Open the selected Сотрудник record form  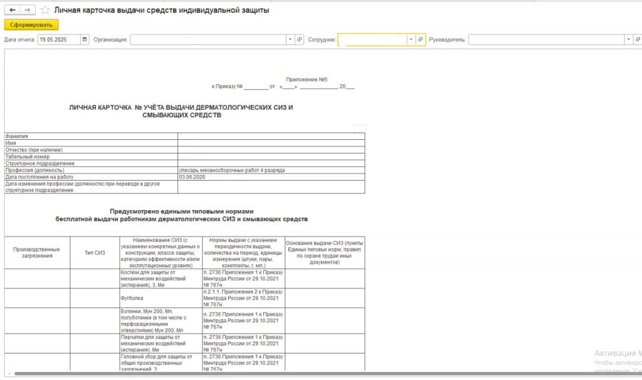click(421, 40)
